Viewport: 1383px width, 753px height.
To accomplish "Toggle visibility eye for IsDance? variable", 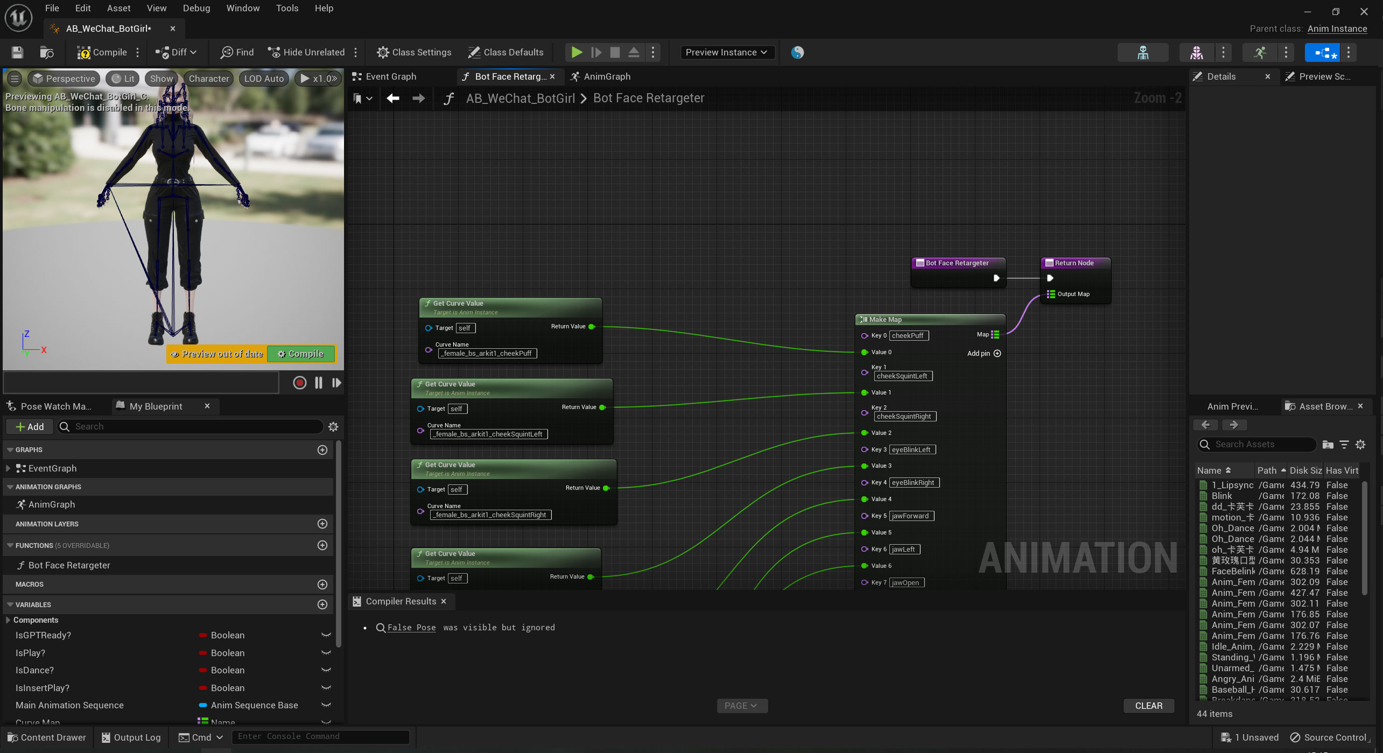I will tap(326, 670).
